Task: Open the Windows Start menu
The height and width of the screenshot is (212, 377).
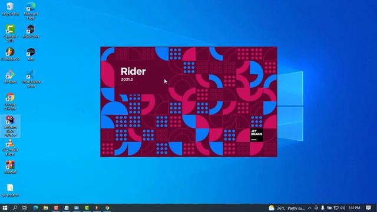Action: tap(5, 208)
